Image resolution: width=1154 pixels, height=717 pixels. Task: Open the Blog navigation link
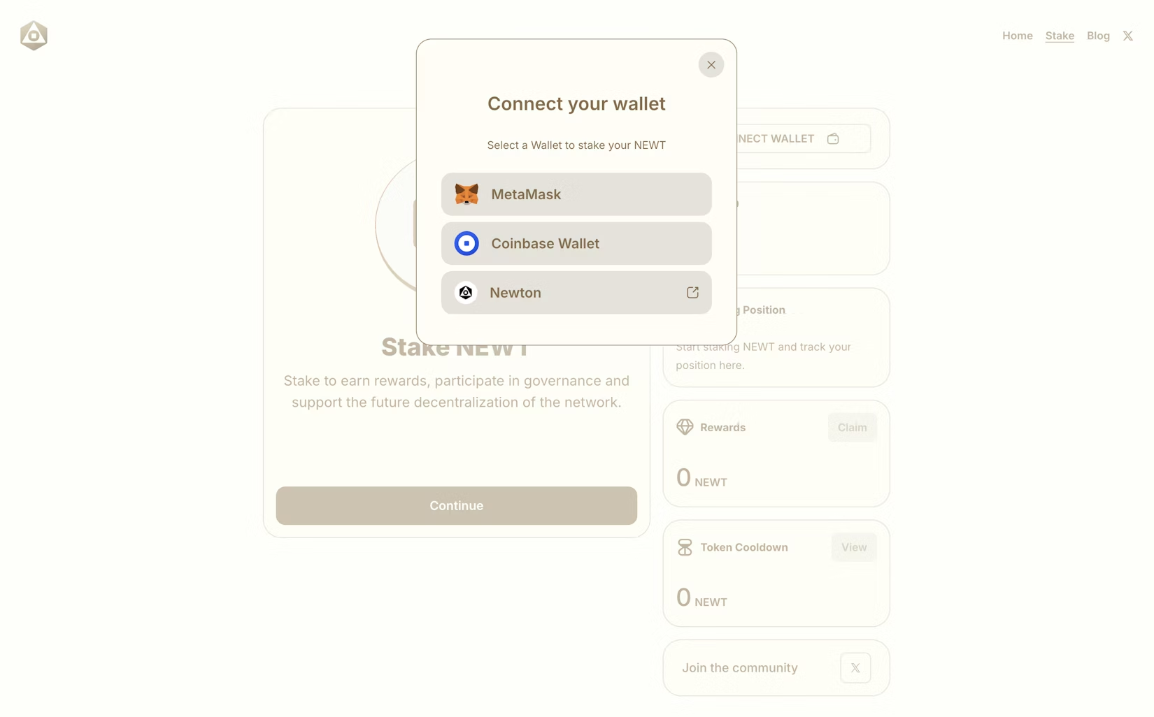pos(1098,36)
